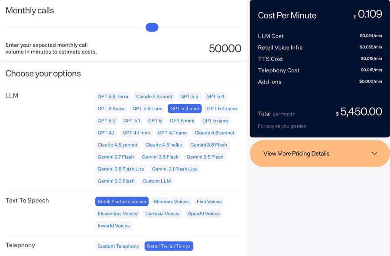
Task: Select GPT 5.4 nano model
Action: click(222, 109)
